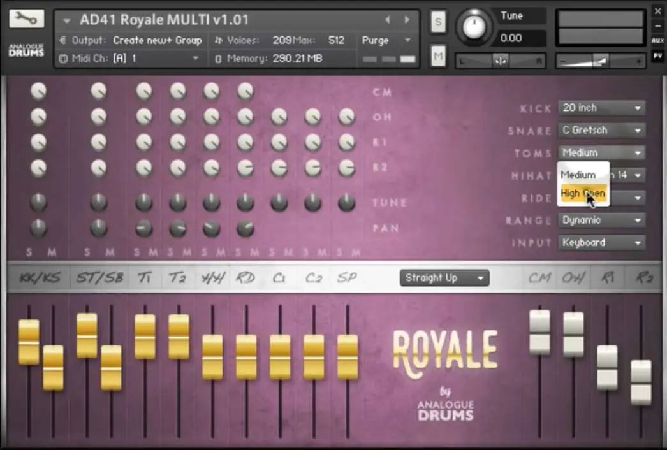The image size is (667, 450).
Task: Click the header pan slider center
Action: (500, 61)
